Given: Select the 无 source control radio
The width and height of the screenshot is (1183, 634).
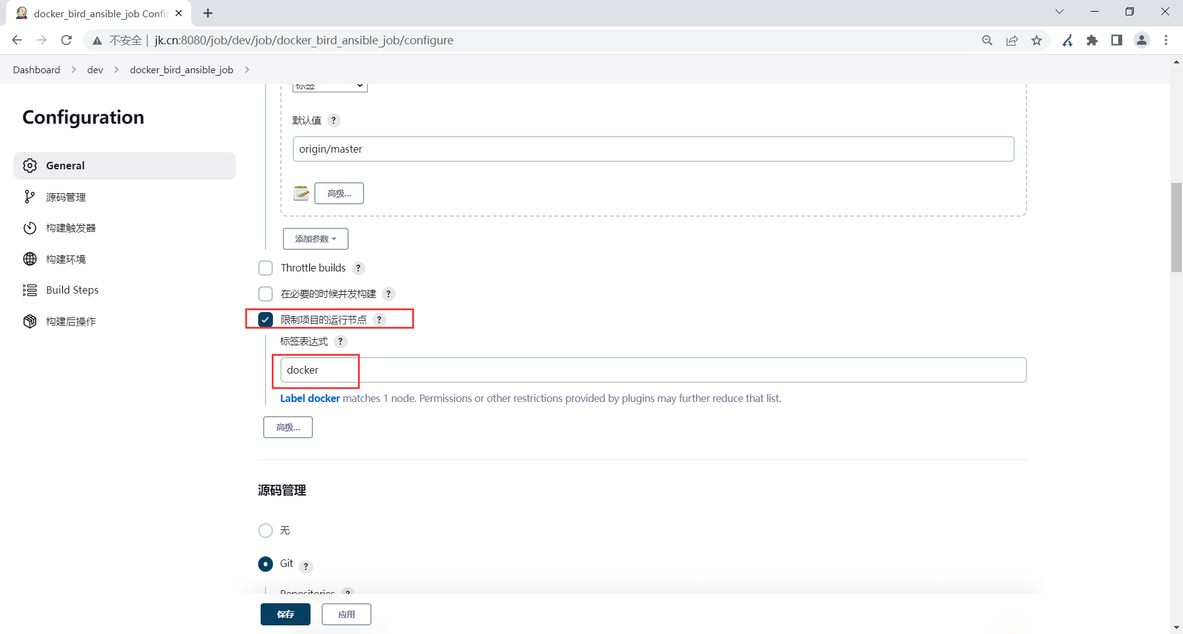Looking at the screenshot, I should [266, 531].
